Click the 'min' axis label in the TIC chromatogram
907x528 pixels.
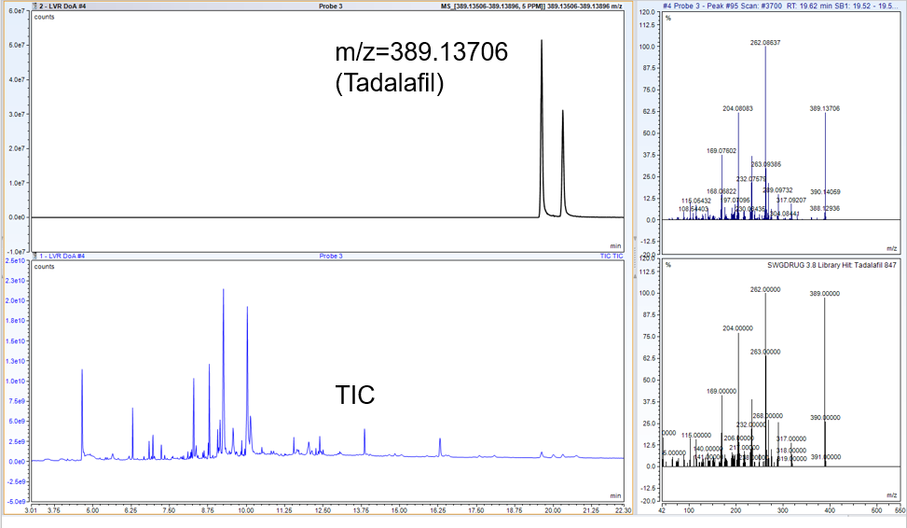coord(615,495)
